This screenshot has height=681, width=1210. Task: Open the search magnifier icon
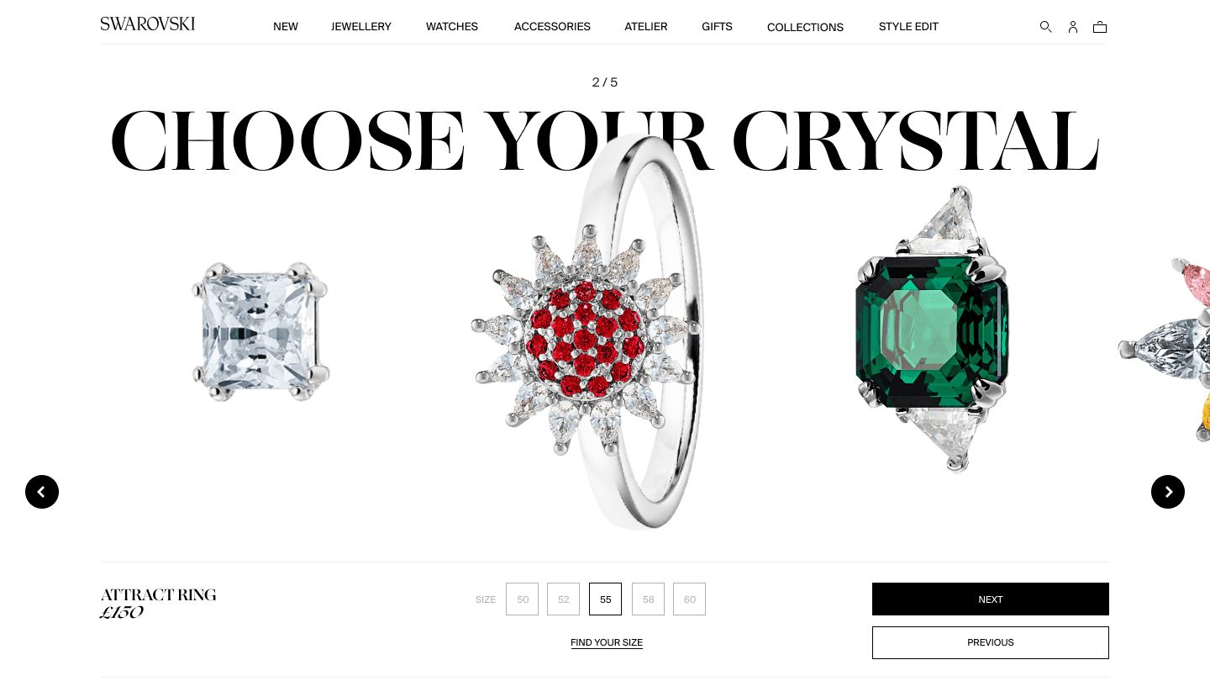[x=1045, y=27]
